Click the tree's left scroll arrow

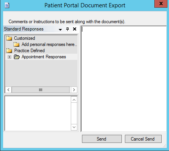(x=9, y=90)
